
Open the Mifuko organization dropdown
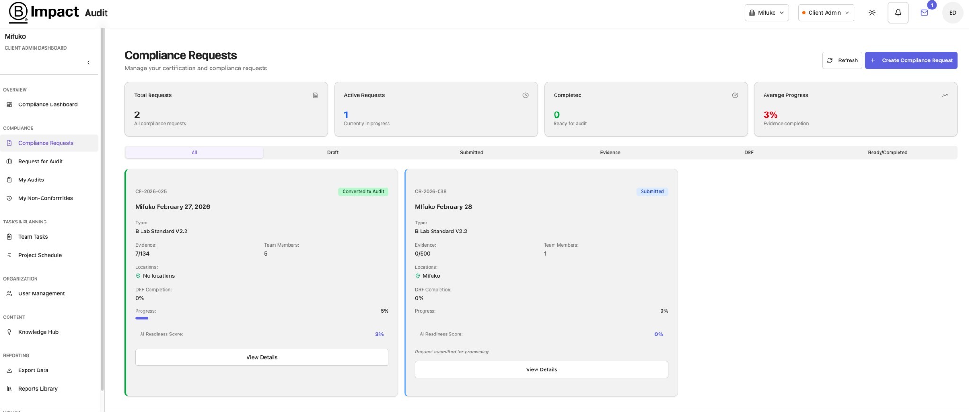[766, 13]
